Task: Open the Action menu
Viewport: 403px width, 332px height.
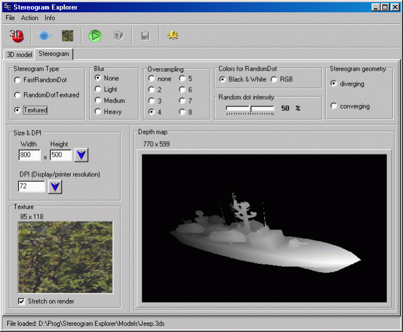Action: click(30, 18)
